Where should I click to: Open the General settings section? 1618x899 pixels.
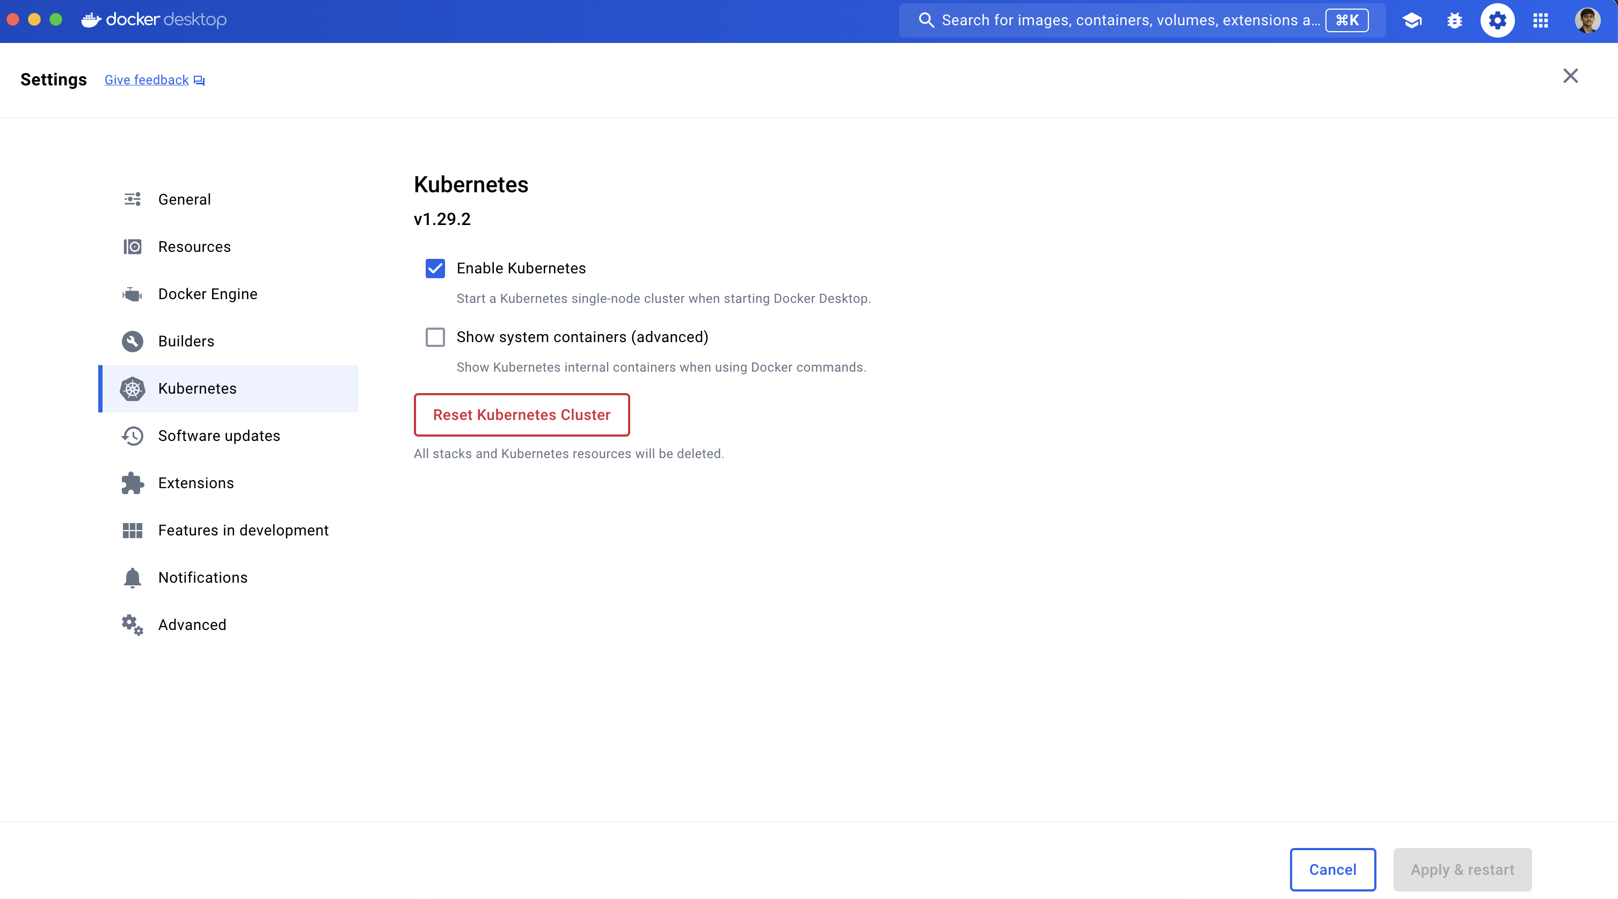pyautogui.click(x=184, y=199)
